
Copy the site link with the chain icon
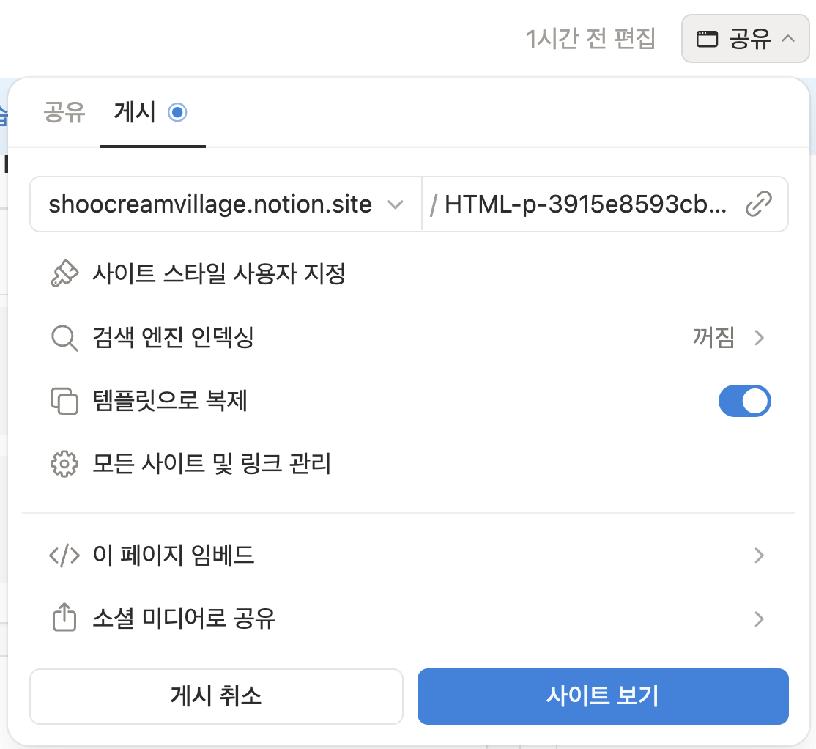(x=758, y=204)
